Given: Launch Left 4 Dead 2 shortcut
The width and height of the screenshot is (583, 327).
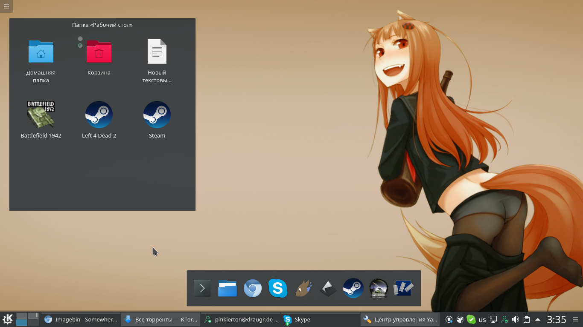Looking at the screenshot, I should pyautogui.click(x=99, y=115).
